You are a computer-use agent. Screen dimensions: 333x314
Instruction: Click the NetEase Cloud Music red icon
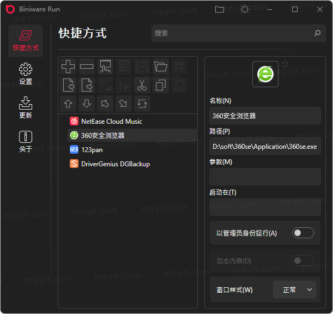click(x=74, y=121)
